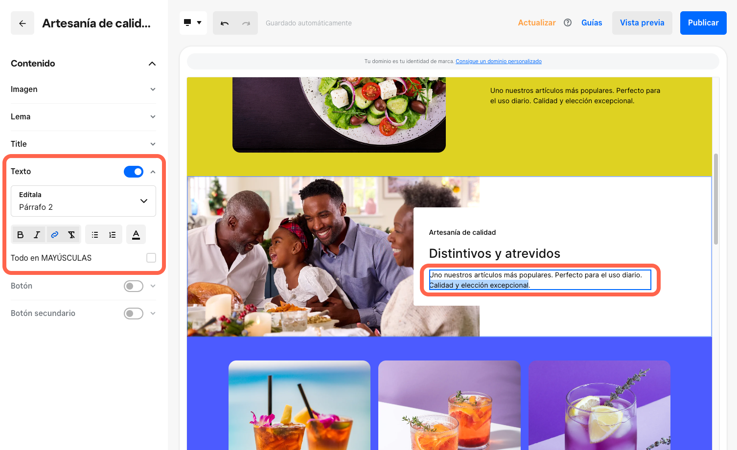Redo the last change
The image size is (737, 450).
[246, 23]
